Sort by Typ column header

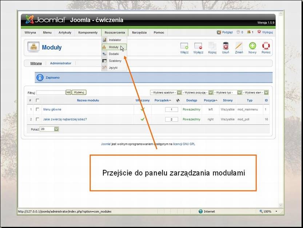(x=250, y=100)
